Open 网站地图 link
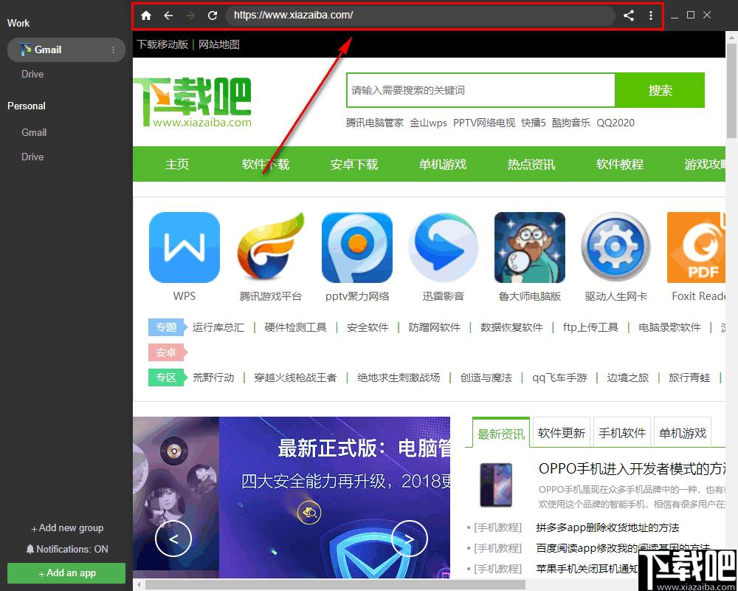 (x=219, y=44)
